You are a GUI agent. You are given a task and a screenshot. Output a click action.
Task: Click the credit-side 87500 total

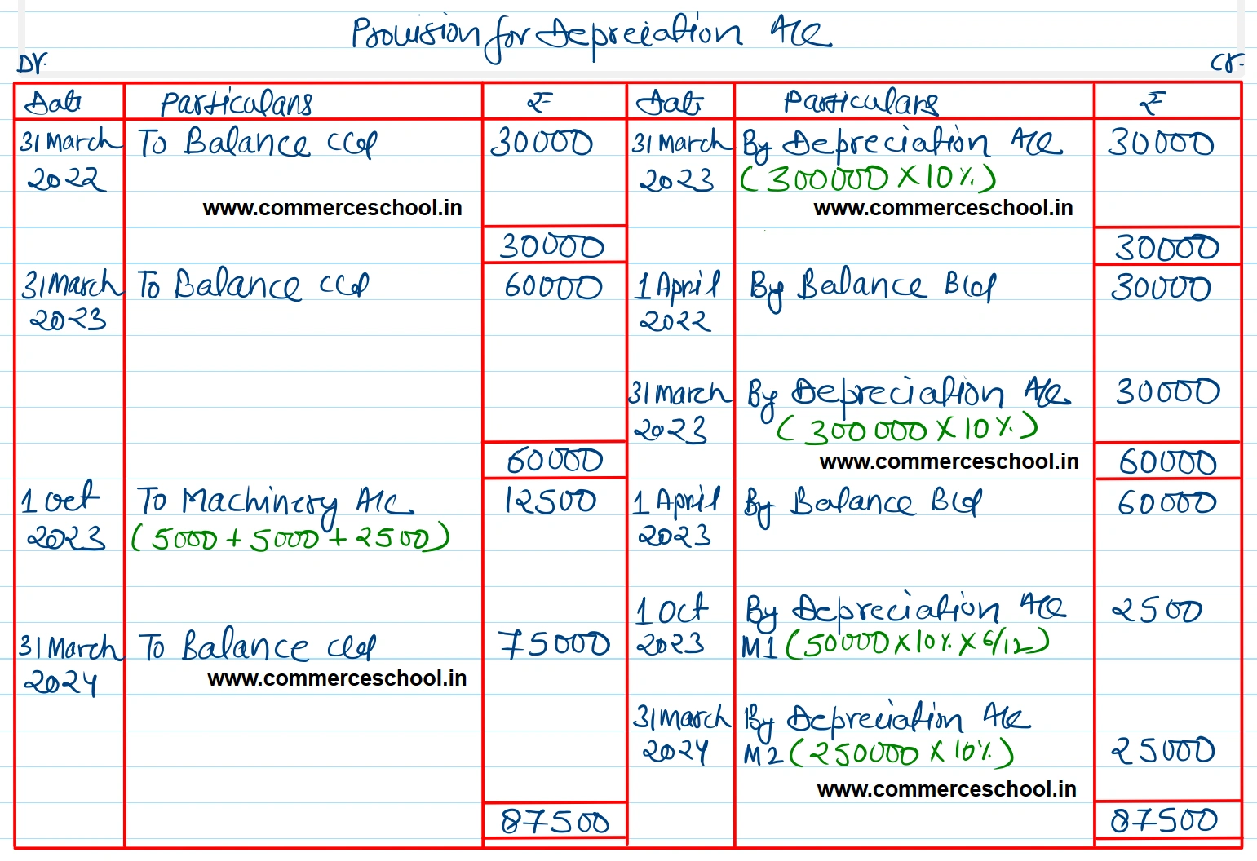coord(1164,821)
